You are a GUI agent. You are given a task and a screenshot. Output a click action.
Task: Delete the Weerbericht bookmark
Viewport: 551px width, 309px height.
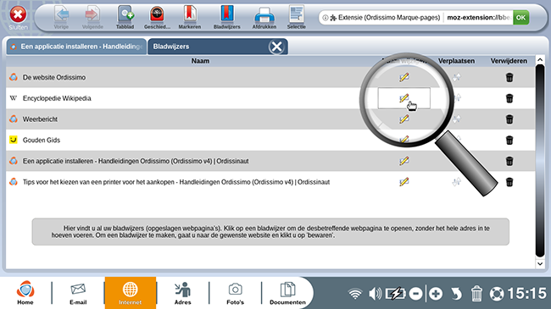(509, 119)
